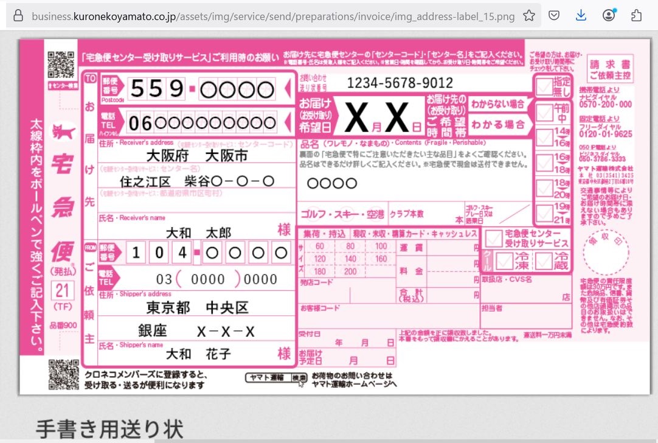The height and width of the screenshot is (443, 658).
Task: Click the address line 大阪府 大阪市
Action: [197, 156]
